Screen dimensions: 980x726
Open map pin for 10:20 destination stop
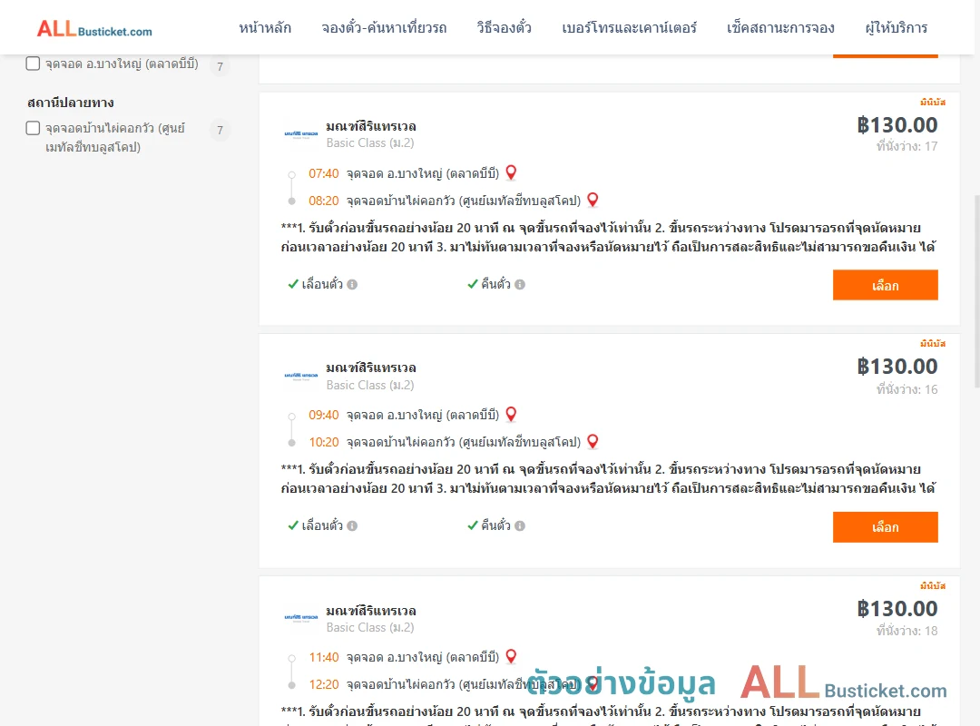(593, 441)
